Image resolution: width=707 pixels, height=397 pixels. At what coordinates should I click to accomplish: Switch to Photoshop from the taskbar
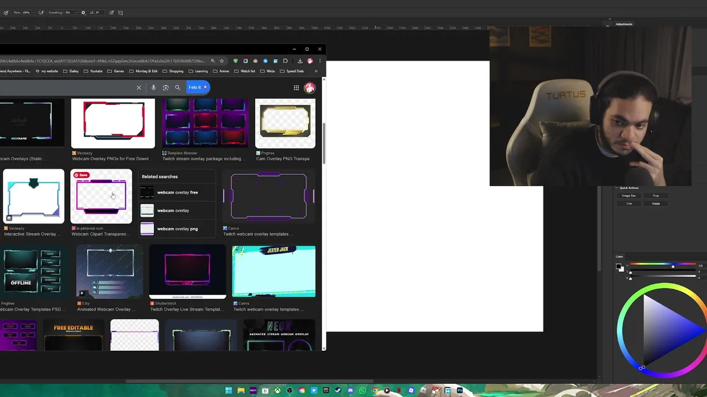coord(460,390)
